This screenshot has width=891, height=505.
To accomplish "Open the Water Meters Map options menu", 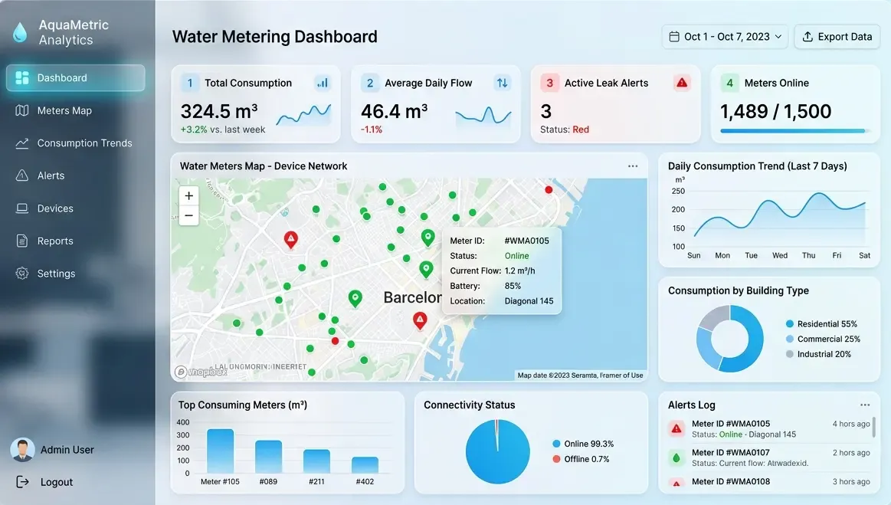I will coord(633,166).
